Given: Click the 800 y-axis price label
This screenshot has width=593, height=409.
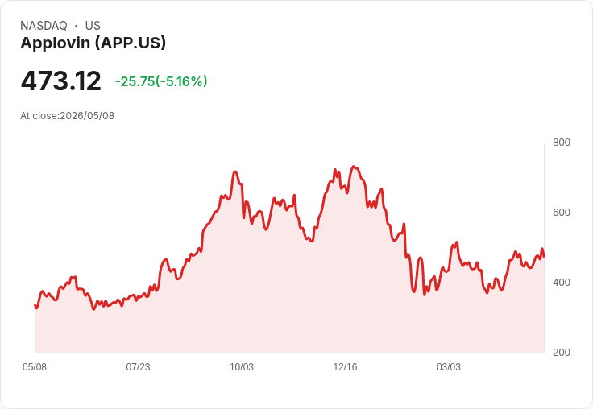Looking at the screenshot, I should click(x=562, y=143).
